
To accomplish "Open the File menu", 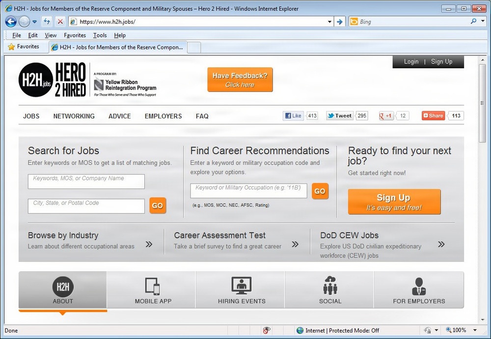I will point(16,35).
